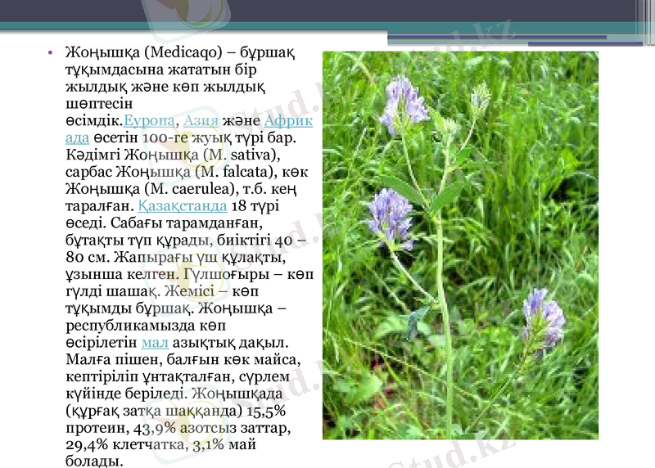Click the word 'болады.' at the end

(94, 461)
